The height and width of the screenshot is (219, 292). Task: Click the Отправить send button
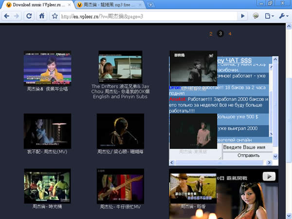tap(247, 155)
